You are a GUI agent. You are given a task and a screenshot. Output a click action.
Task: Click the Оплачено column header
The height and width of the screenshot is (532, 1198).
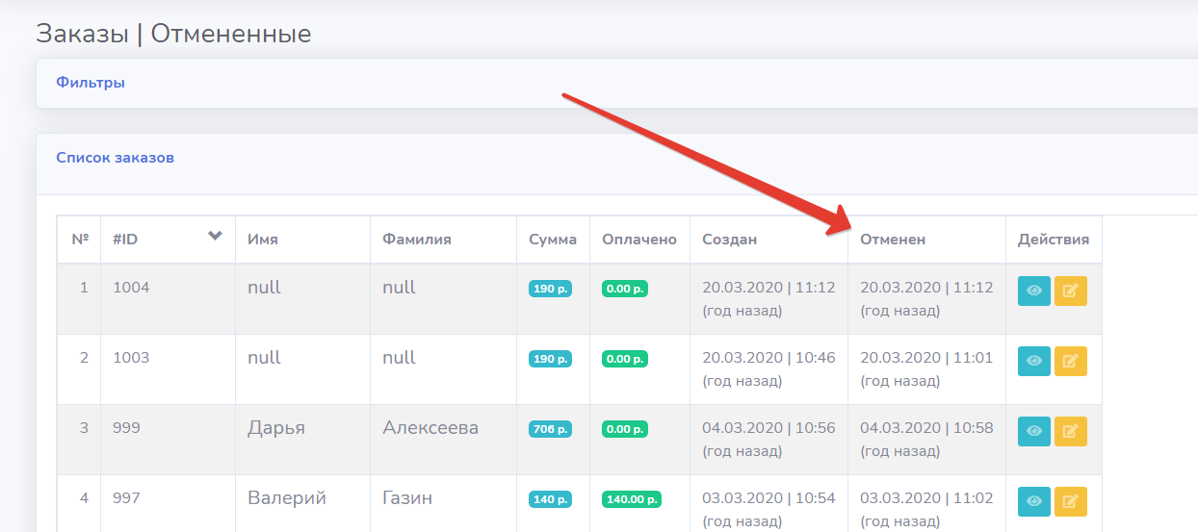coord(639,240)
